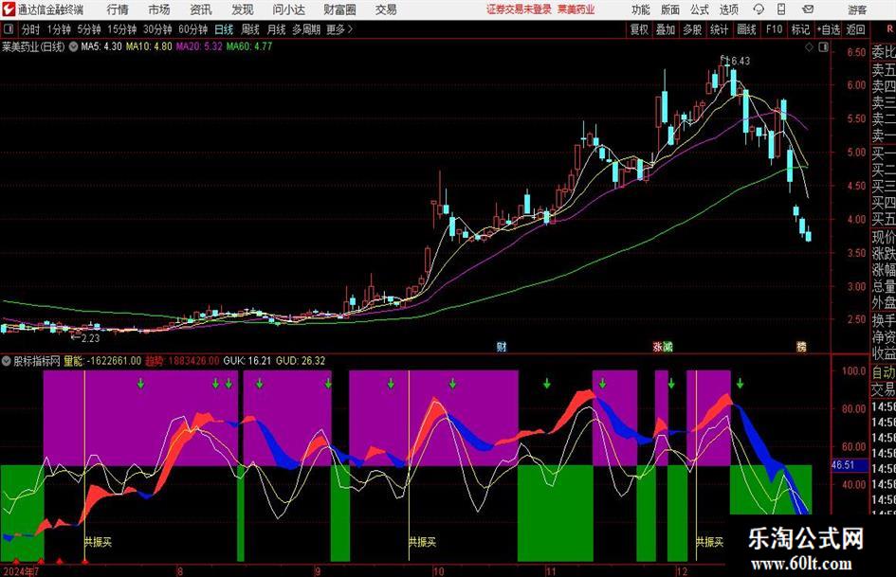
Task: Select the 日线 daily period
Action: [224, 29]
